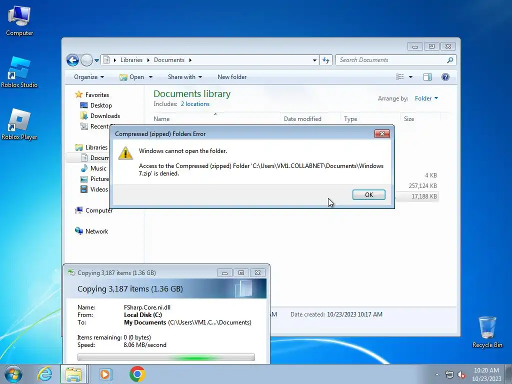Open the clock showing 10:20 AM
This screenshot has height=384, width=512.
coord(486,374)
